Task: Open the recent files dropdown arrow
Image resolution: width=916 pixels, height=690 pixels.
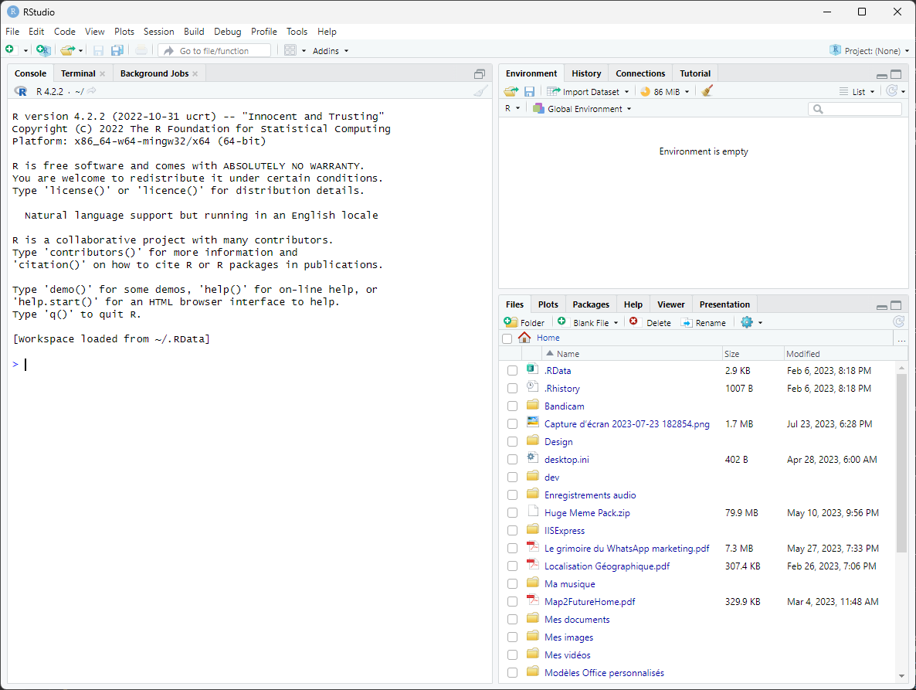Action: 80,51
